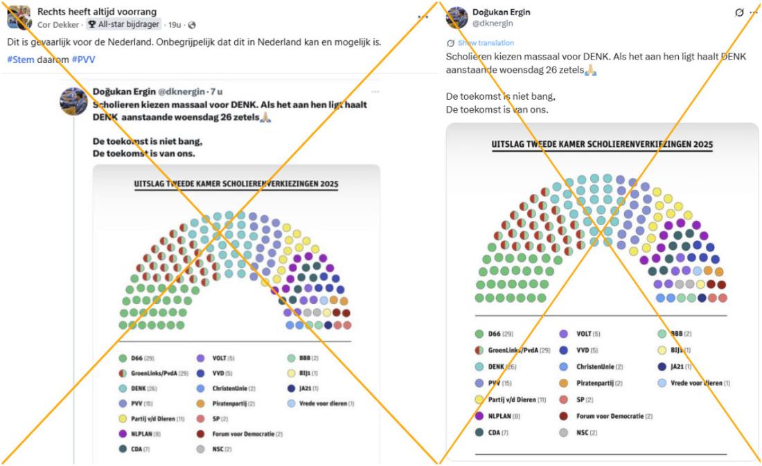Open Cor Dekker's profile link
The height and width of the screenshot is (466, 762).
[x=59, y=25]
